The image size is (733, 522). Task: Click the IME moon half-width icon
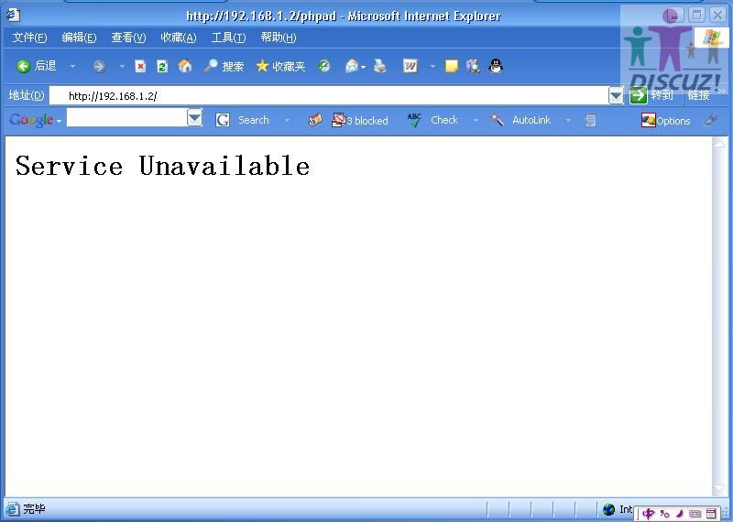[x=680, y=514]
